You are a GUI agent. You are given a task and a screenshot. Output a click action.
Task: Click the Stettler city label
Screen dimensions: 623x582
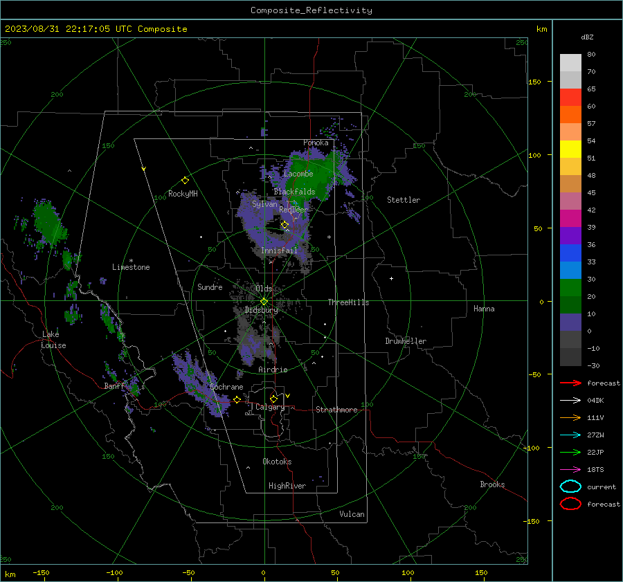(404, 200)
